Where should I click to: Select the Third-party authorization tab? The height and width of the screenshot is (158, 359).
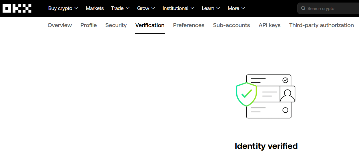[322, 25]
